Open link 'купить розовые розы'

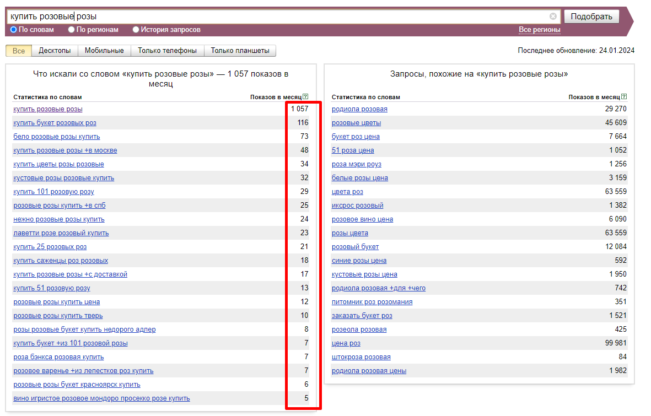pos(48,109)
